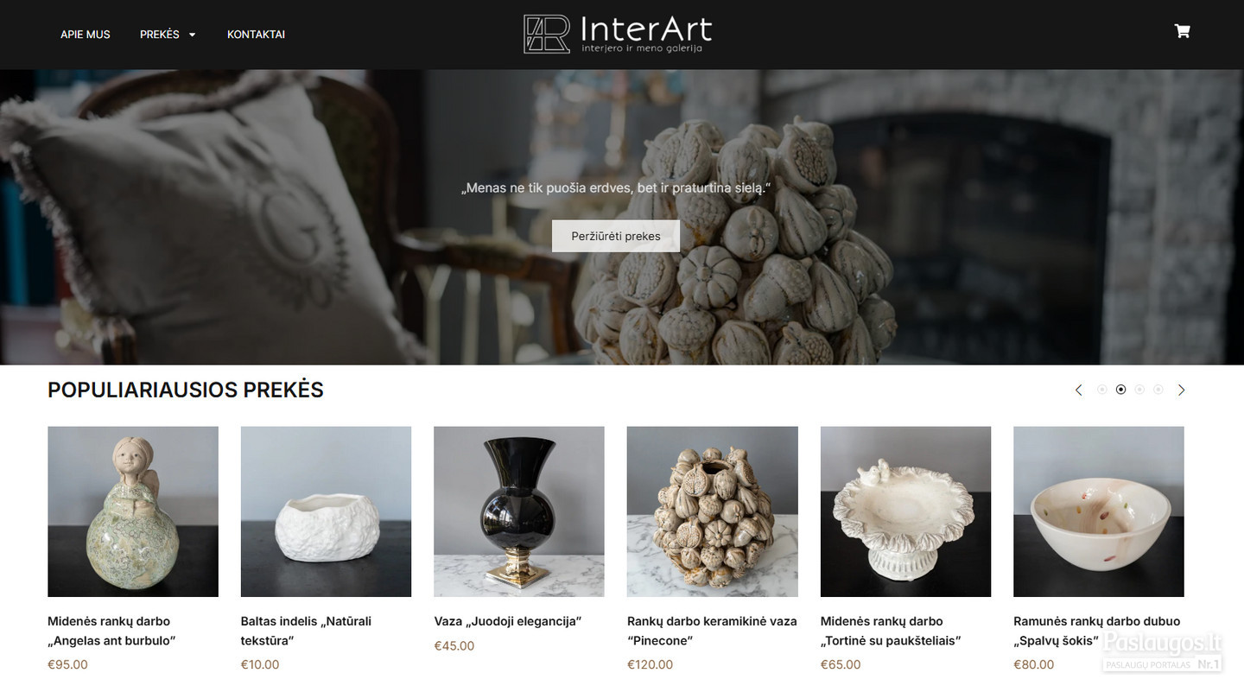Select the fourth carousel pagination dot
This screenshot has width=1244, height=692.
(1158, 390)
